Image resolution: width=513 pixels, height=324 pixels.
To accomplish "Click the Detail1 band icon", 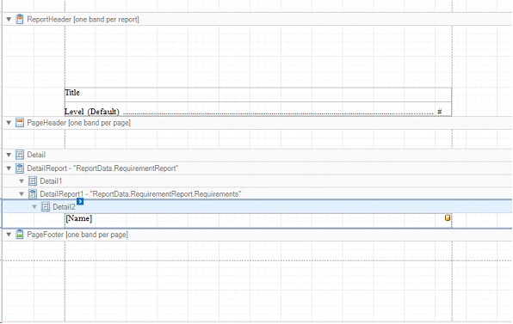I will click(33, 181).
